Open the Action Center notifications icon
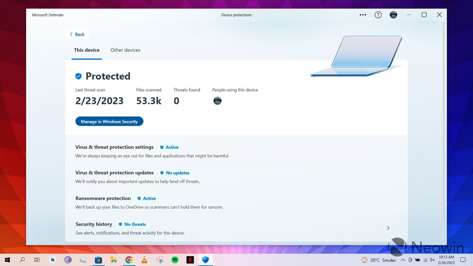Screen dimensions: 473x266 tap(463, 260)
